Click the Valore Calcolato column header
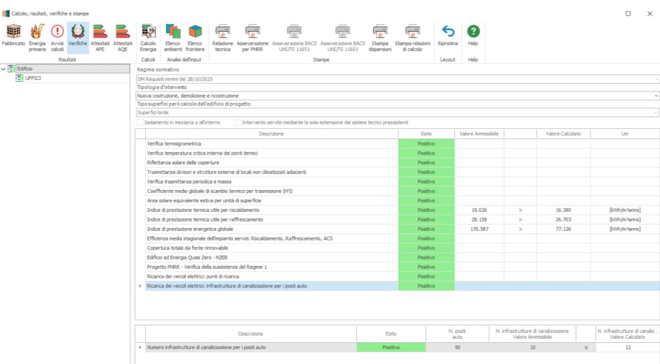Screen dimensions: 660x364 pos(563,134)
